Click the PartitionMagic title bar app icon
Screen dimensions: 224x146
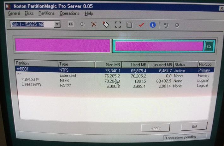(x=8, y=6)
